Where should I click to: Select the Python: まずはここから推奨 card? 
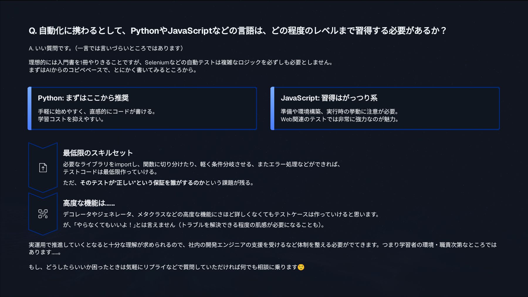coord(142,108)
